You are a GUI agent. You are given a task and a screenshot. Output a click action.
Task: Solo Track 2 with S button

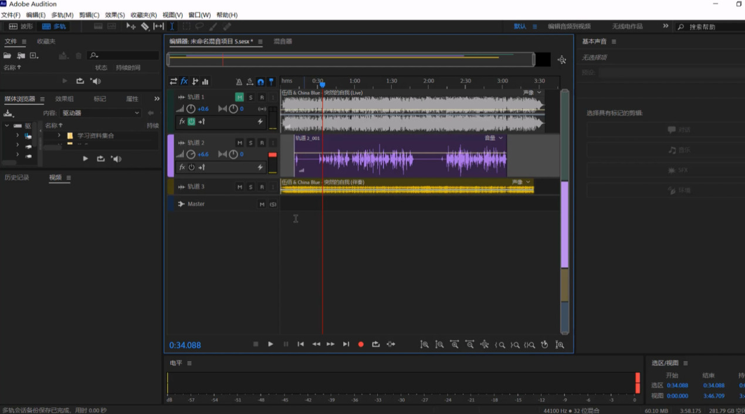point(250,142)
